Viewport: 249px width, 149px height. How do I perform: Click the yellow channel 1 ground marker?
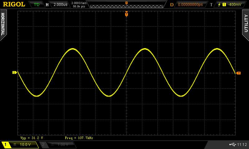click(x=14, y=73)
